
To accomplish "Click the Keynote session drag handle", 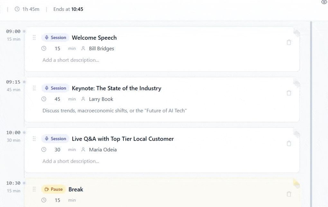I will tap(34, 88).
